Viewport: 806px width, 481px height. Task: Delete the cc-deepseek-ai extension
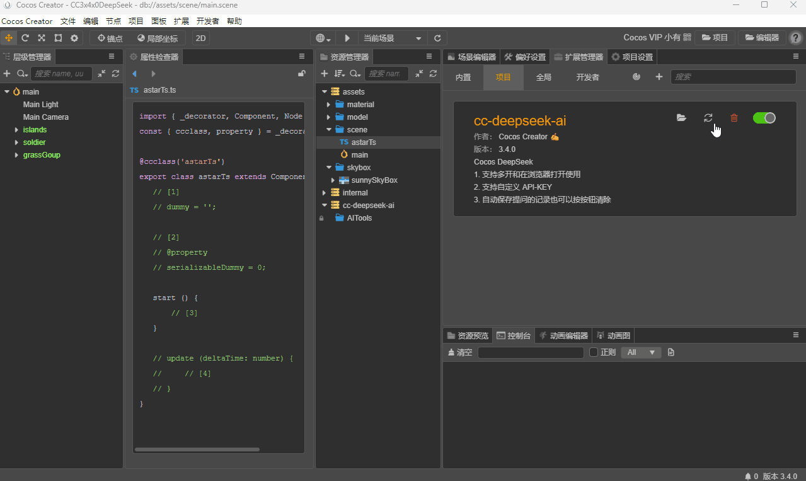pos(734,118)
